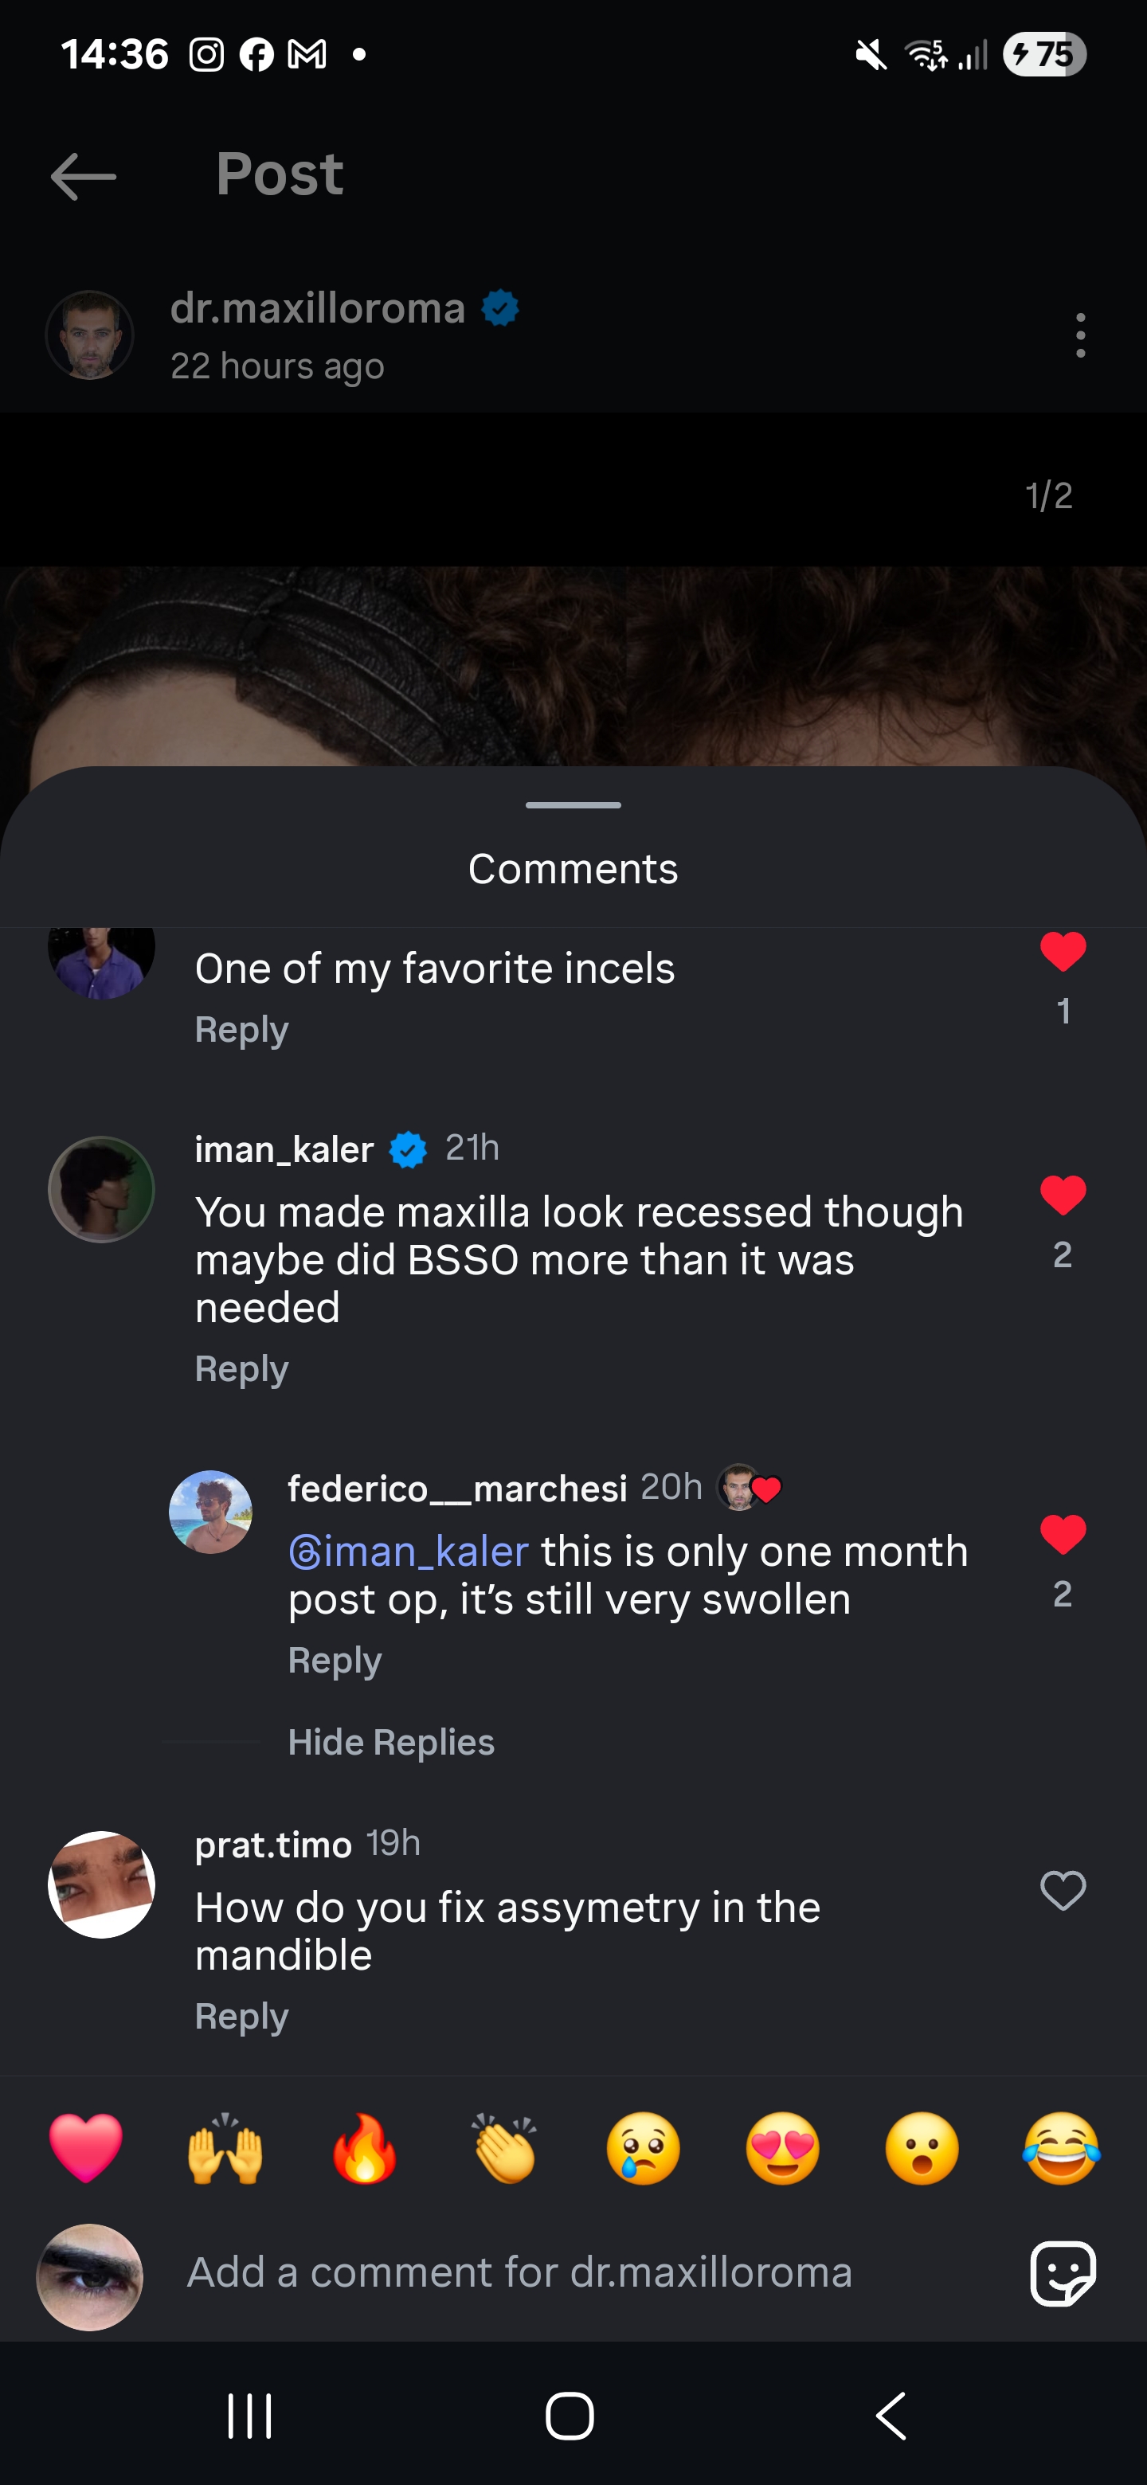
Task: Unlike federico__marchesi's reply
Action: 1063,1535
